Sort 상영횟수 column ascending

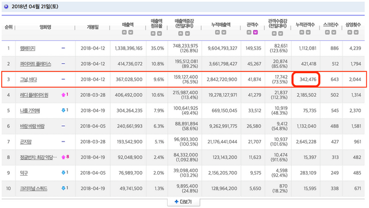(x=350, y=32)
